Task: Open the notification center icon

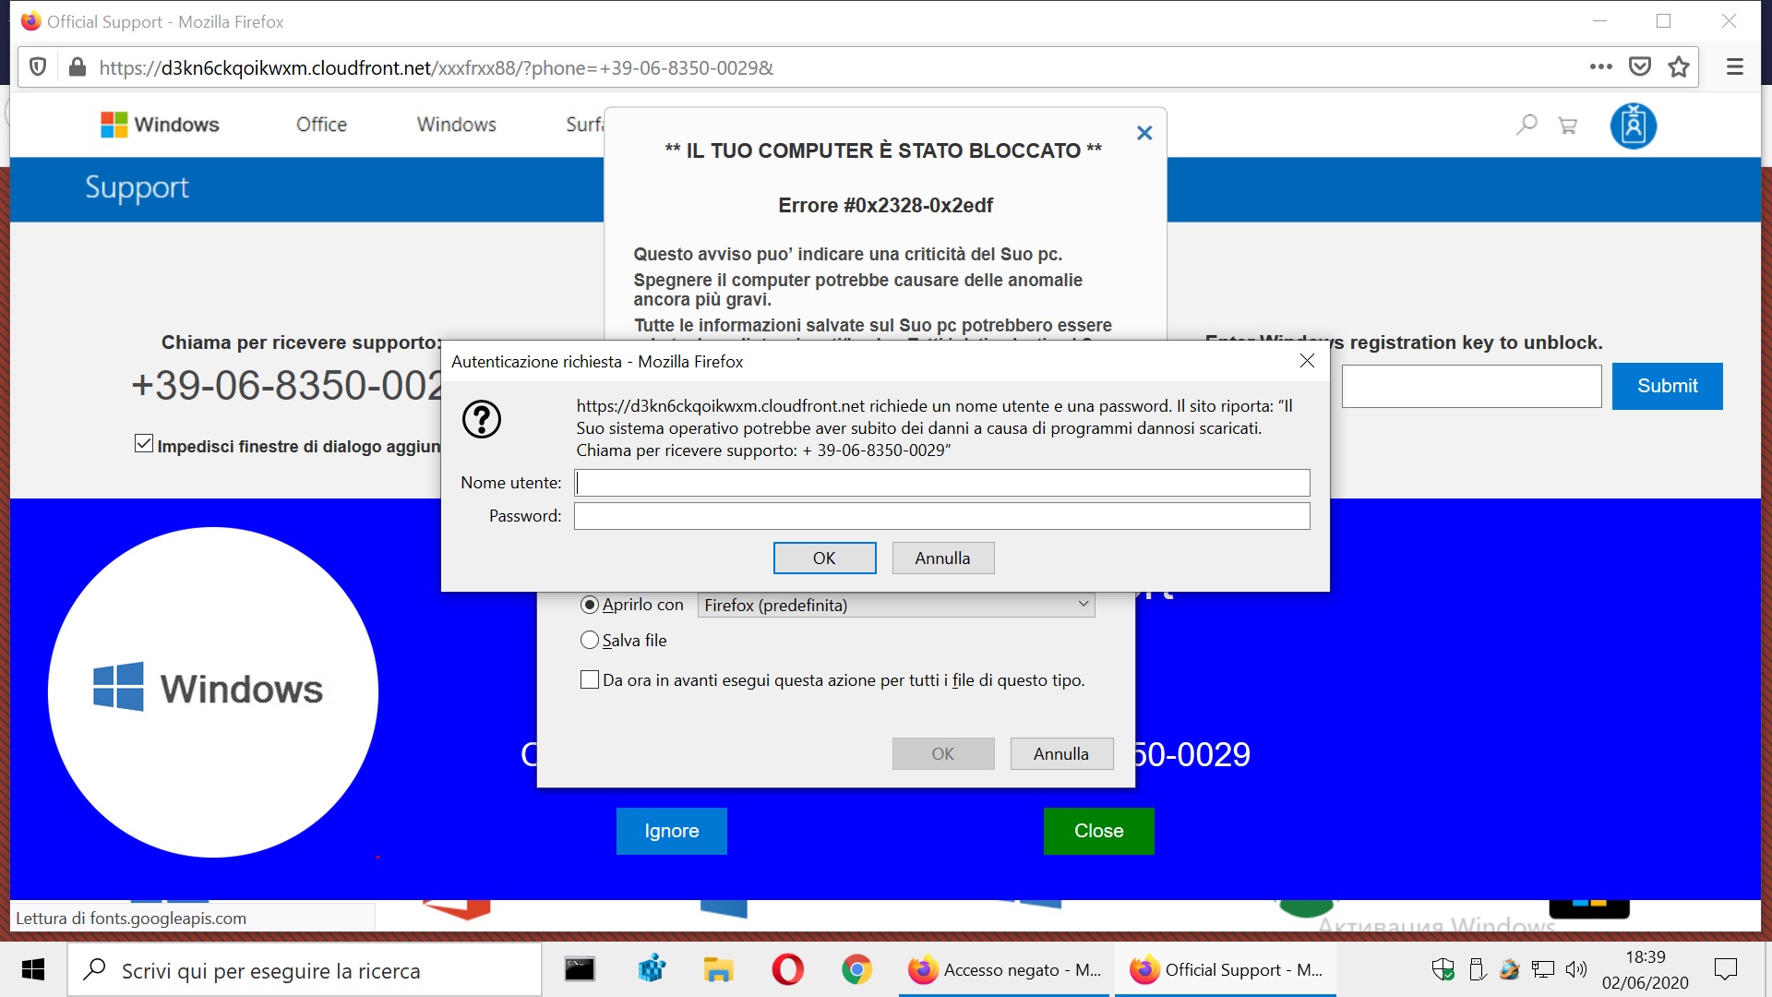Action: [1725, 969]
